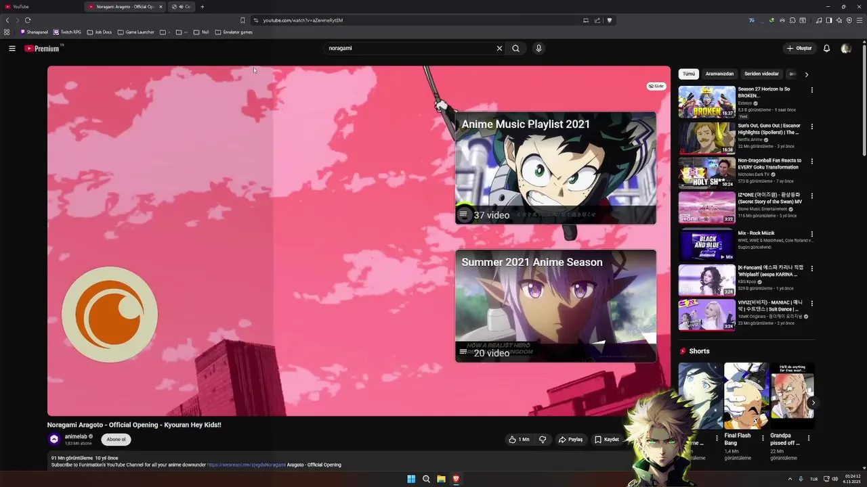Select the Aramanızdan filter chip
867x487 pixels.
(x=719, y=74)
